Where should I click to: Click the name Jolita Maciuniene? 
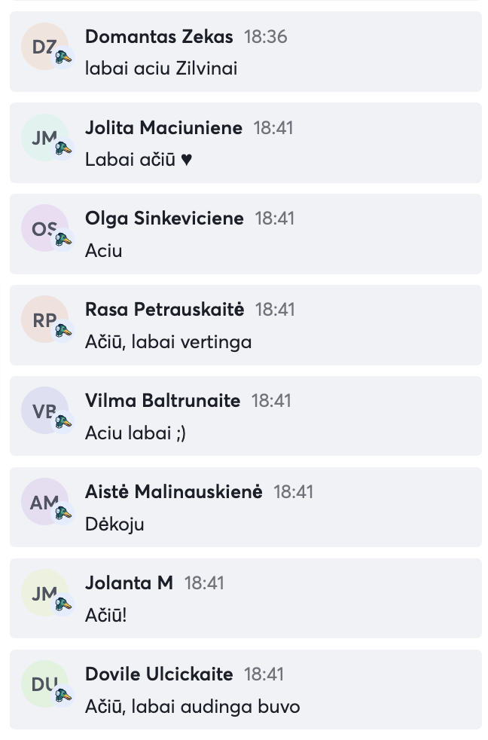coord(163,127)
